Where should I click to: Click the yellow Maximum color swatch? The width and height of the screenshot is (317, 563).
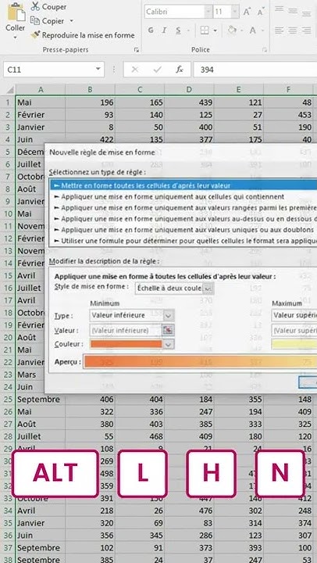tap(294, 344)
